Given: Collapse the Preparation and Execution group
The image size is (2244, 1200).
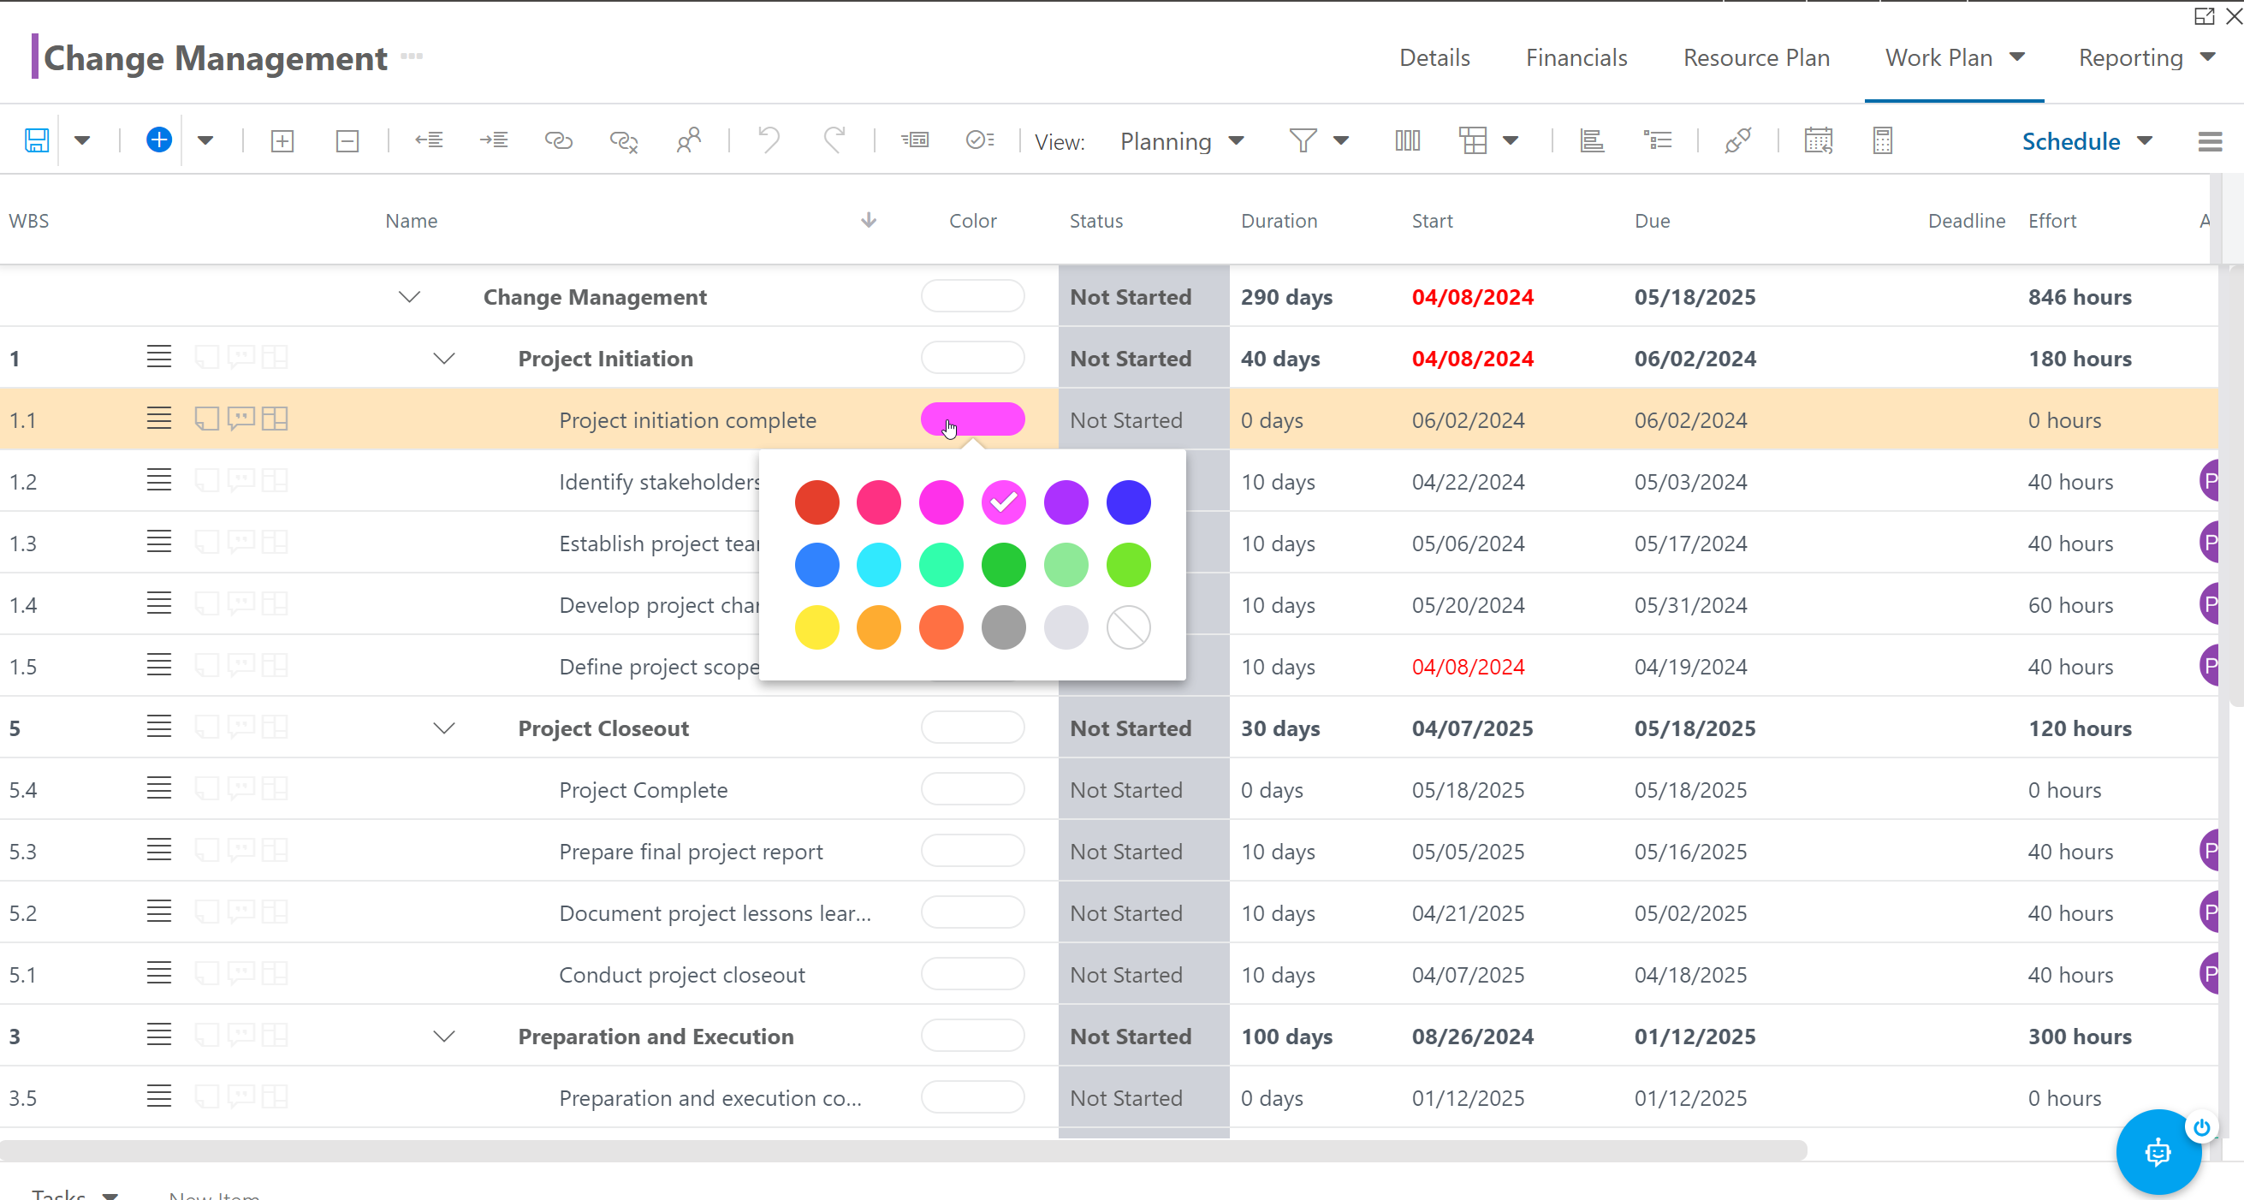Looking at the screenshot, I should click(x=444, y=1037).
